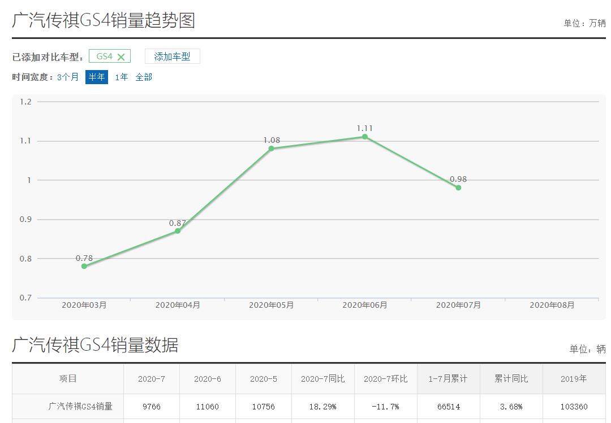Click the 18.29% year-over-year cell
The height and width of the screenshot is (423, 611).
click(x=322, y=406)
